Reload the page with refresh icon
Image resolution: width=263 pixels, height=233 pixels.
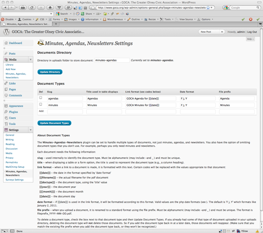coord(32,7)
